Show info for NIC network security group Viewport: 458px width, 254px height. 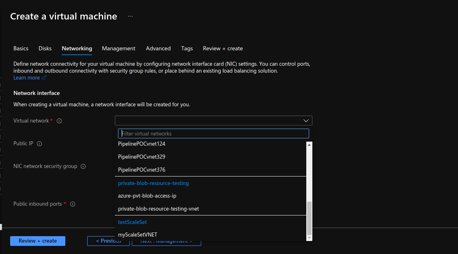(83, 166)
